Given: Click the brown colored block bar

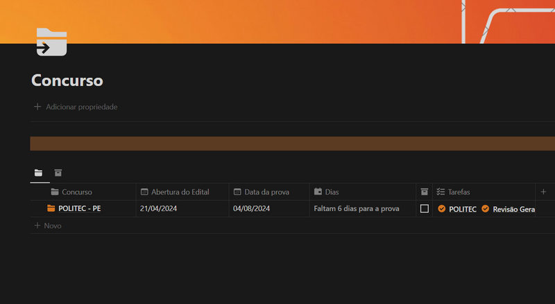Looking at the screenshot, I should [x=291, y=143].
